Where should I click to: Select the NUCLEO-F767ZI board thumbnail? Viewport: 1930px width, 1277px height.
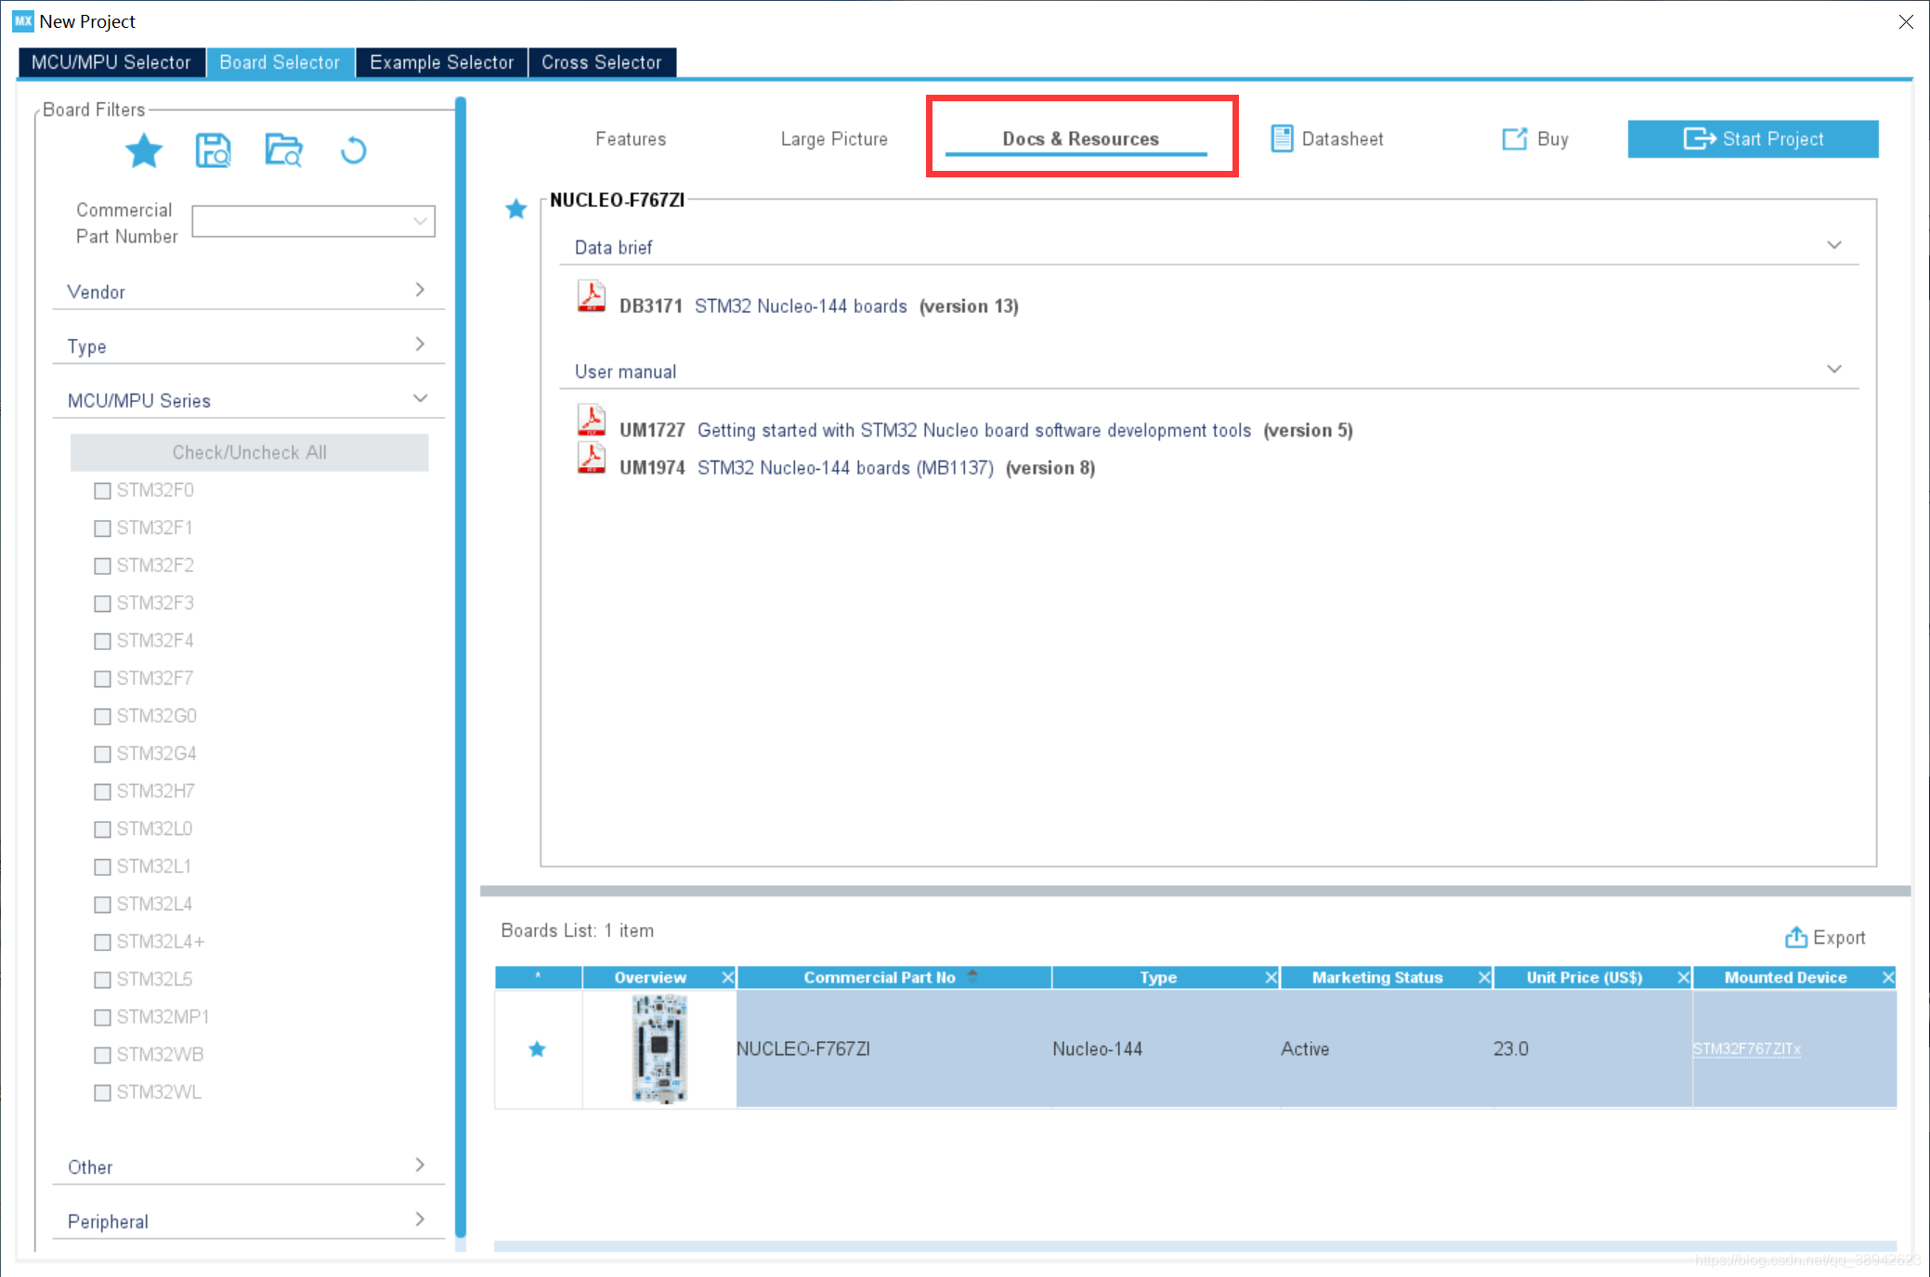pyautogui.click(x=659, y=1049)
